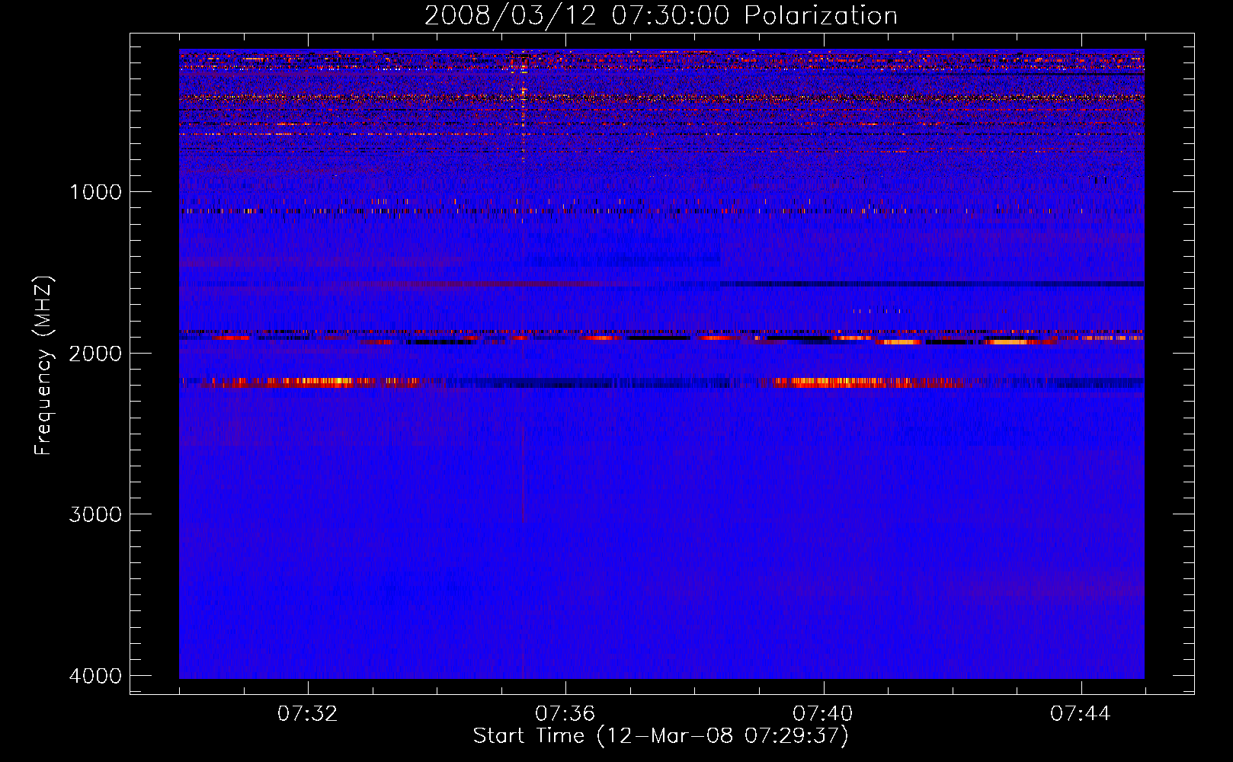The width and height of the screenshot is (1233, 762).
Task: Click the '3000' frequency axis label
Action: pos(95,514)
